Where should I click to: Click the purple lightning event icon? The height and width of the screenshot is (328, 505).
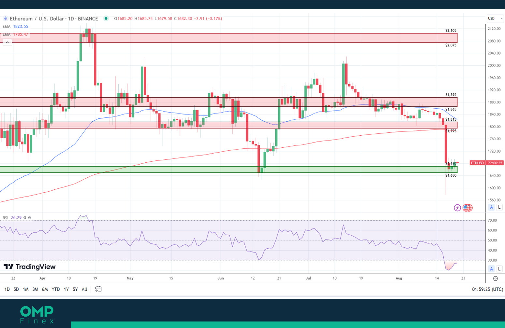pyautogui.click(x=457, y=208)
